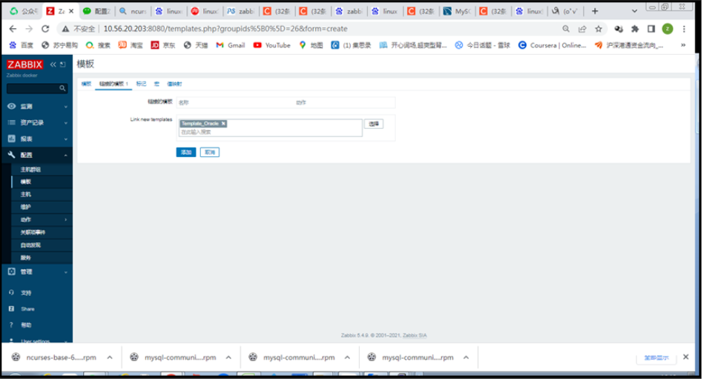Click the sidebar search magnifier icon
This screenshot has height=381, width=703.
click(62, 88)
